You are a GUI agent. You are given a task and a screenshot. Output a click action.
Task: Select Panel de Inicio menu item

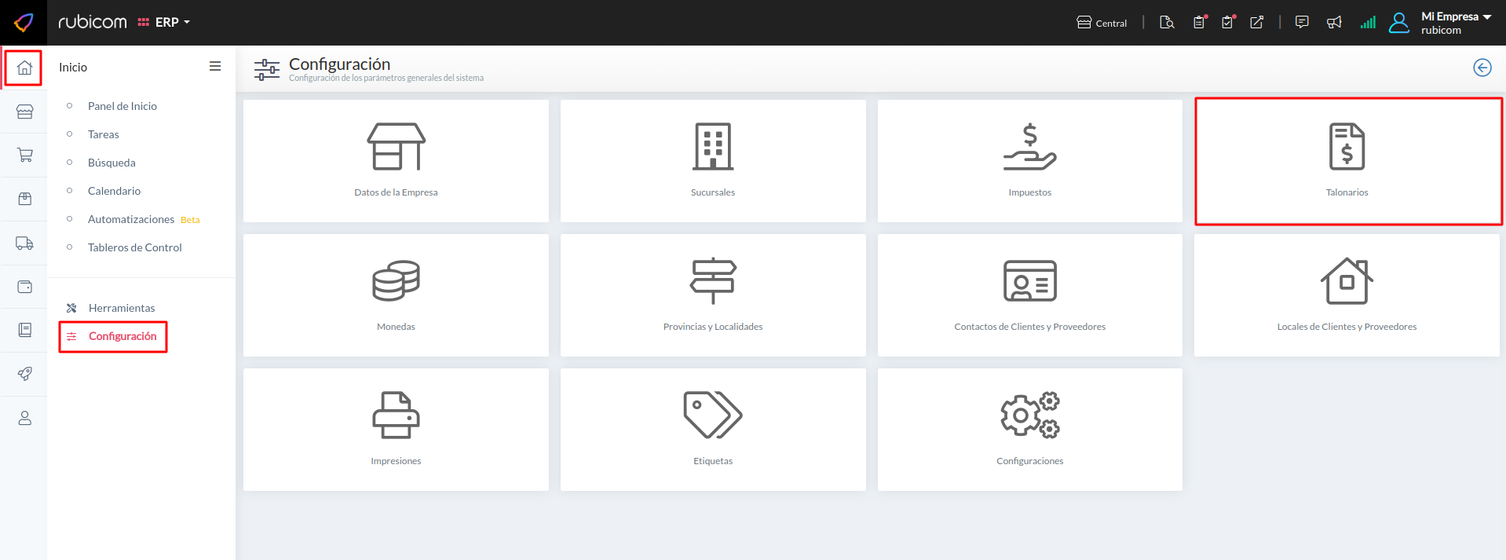pos(122,106)
